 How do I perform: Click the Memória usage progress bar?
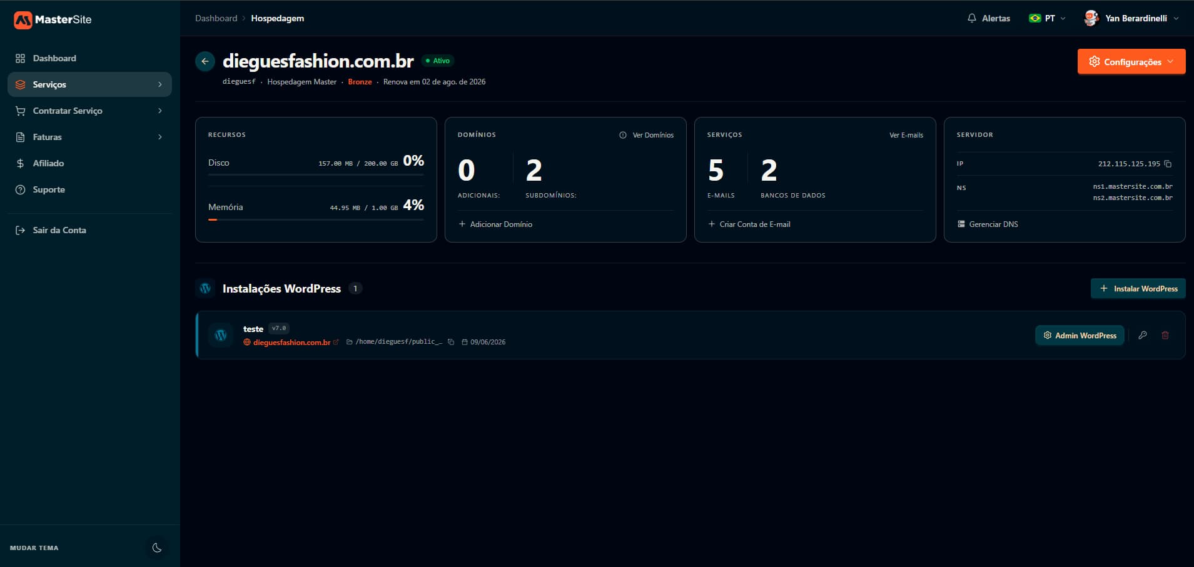(x=316, y=219)
